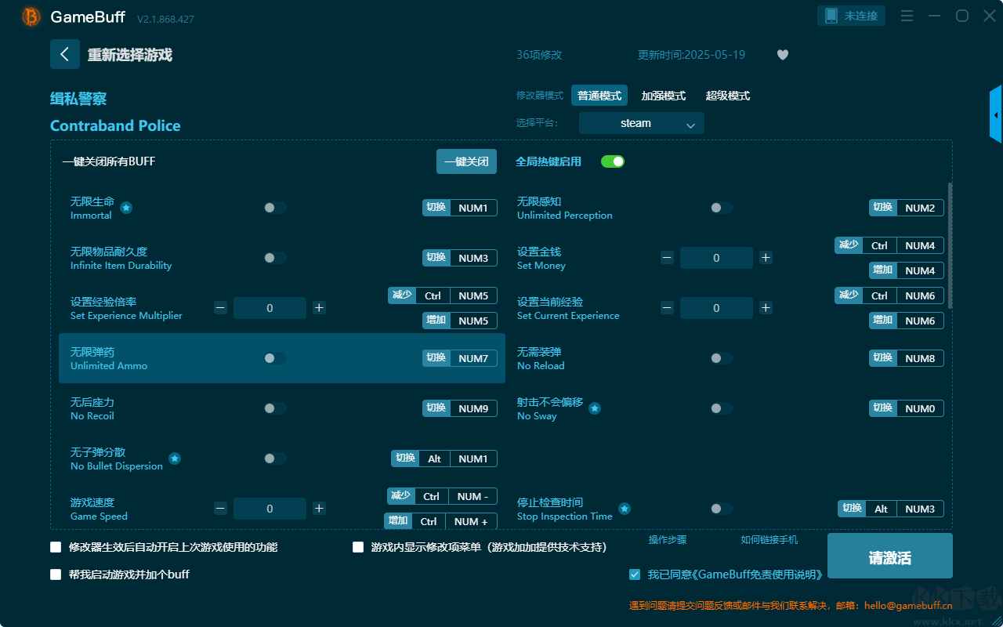Increase Set Money value with plus

coord(766,258)
